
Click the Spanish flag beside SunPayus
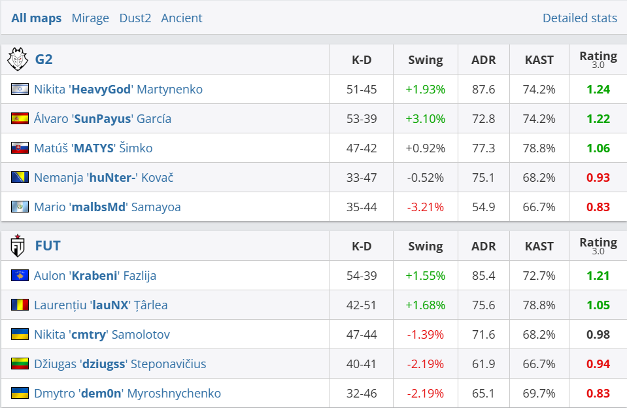click(20, 118)
